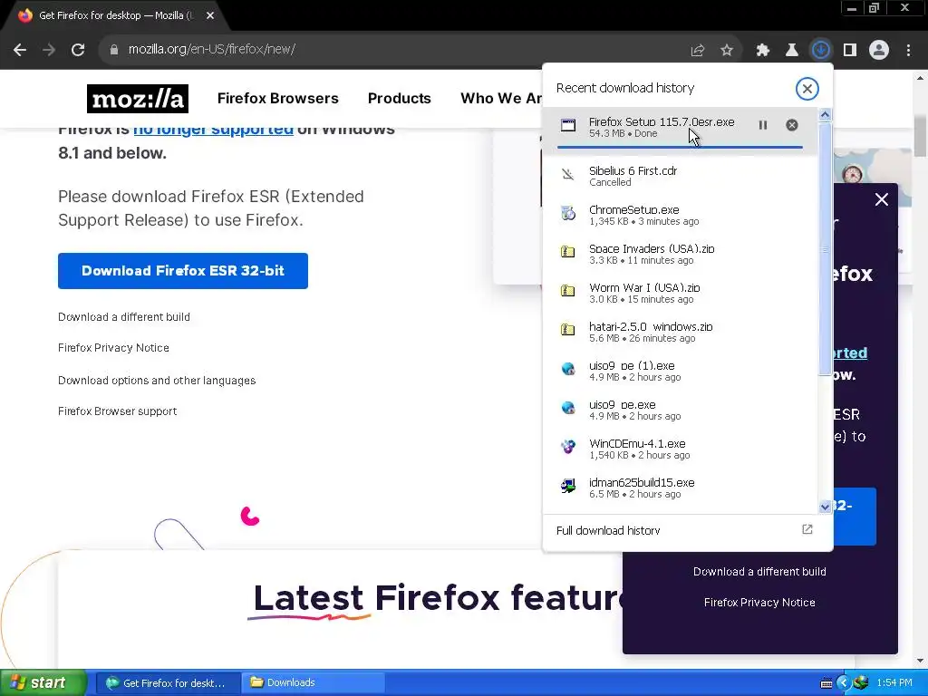
Task: Open ChromeSetup.exe download entry
Action: coord(680,216)
